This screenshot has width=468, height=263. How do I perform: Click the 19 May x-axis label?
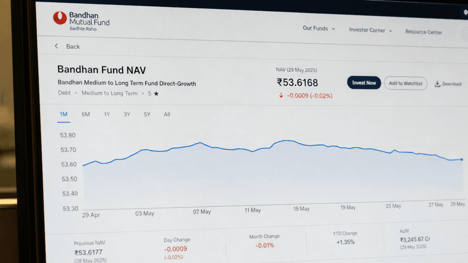pyautogui.click(x=348, y=208)
